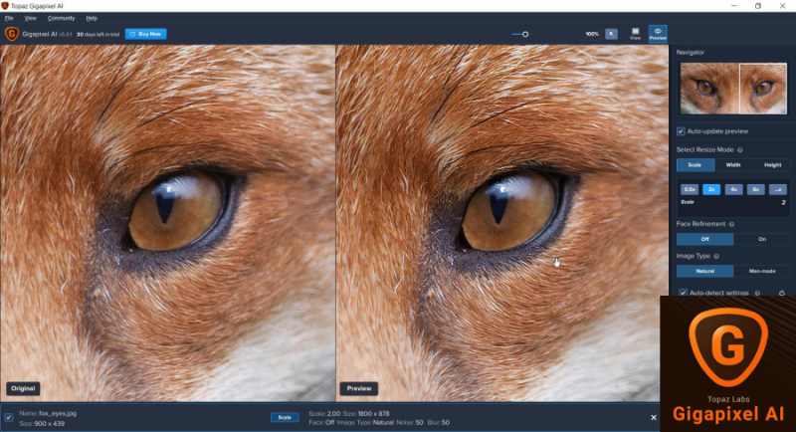Select Man-made image type

click(x=762, y=271)
